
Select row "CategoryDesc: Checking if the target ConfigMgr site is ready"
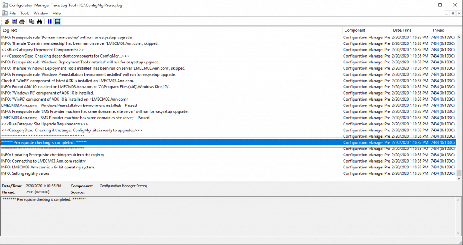(228, 130)
